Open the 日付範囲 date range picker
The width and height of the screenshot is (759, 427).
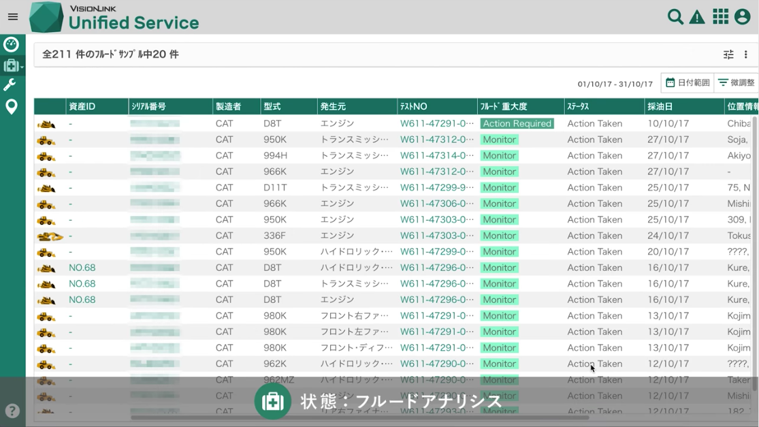(x=688, y=83)
